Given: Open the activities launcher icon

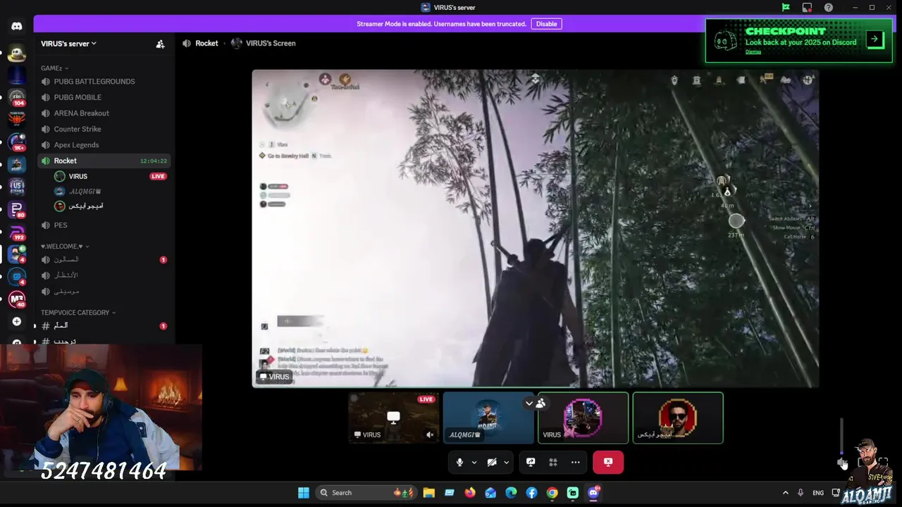Looking at the screenshot, I should pos(553,462).
